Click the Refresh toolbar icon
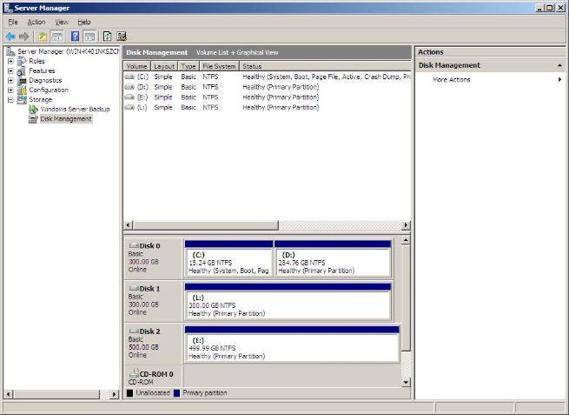 click(107, 37)
